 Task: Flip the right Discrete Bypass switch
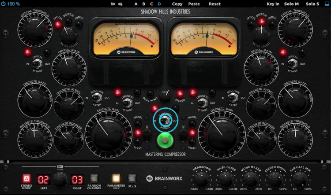point(202,103)
